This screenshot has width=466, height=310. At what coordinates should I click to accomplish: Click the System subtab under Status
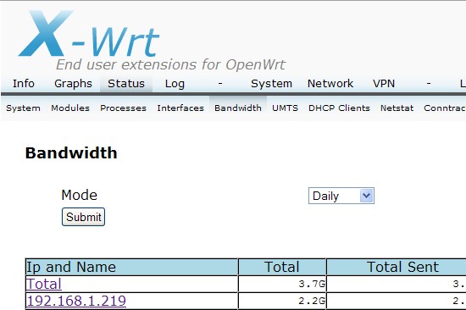pyautogui.click(x=23, y=108)
